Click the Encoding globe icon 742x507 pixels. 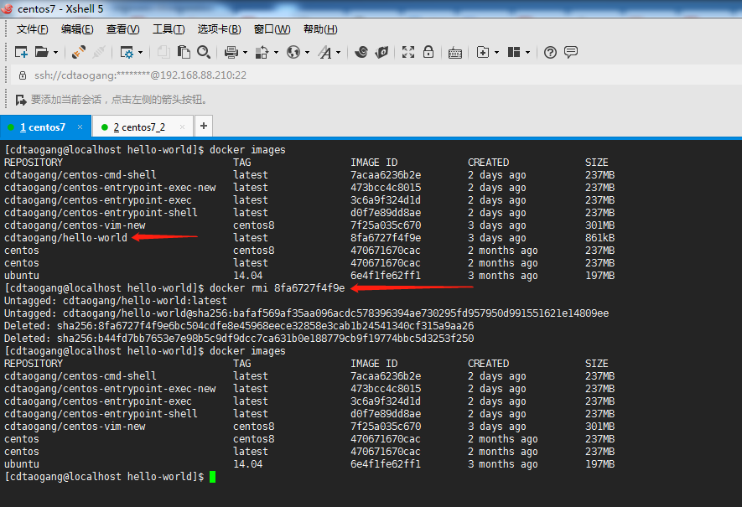(293, 52)
